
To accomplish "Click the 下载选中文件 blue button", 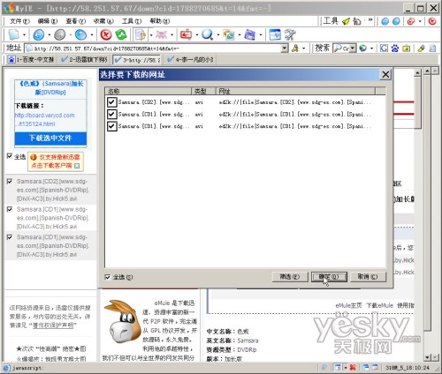I will tap(50, 138).
